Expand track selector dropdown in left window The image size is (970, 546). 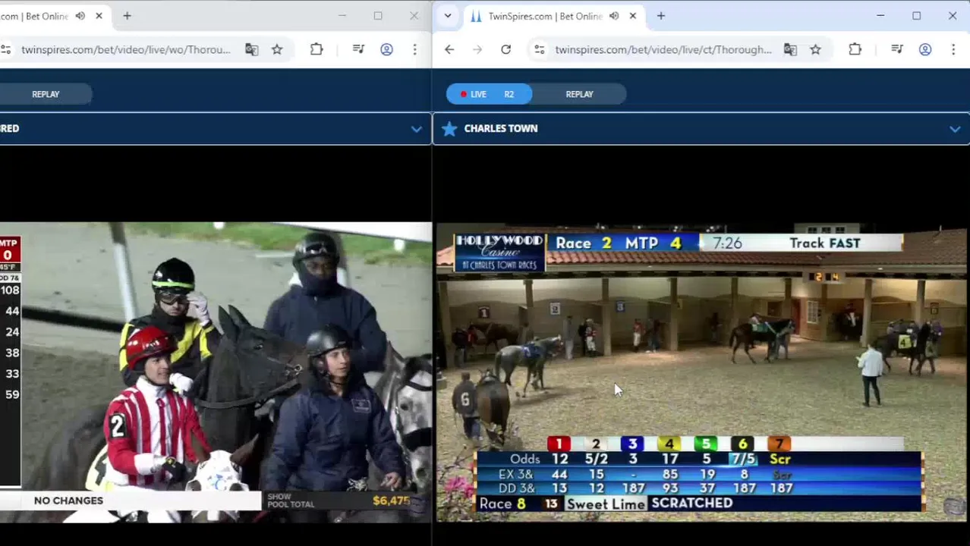tap(416, 129)
